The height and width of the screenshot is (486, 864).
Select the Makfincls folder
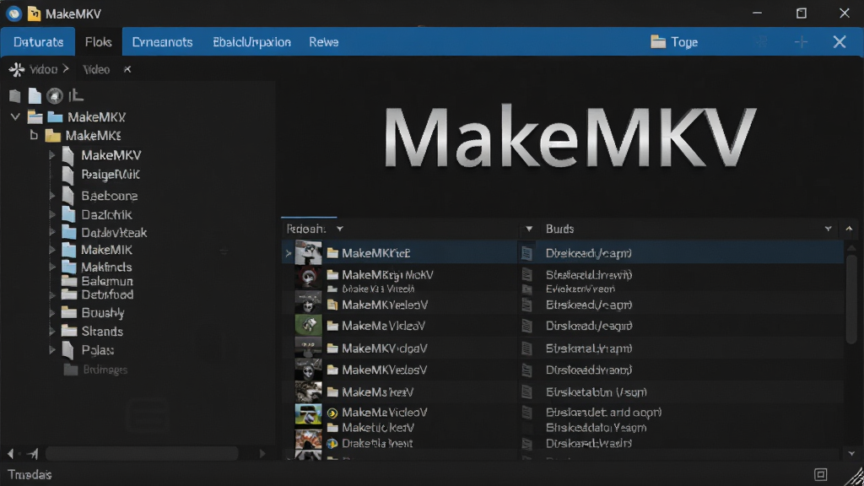[x=106, y=267]
